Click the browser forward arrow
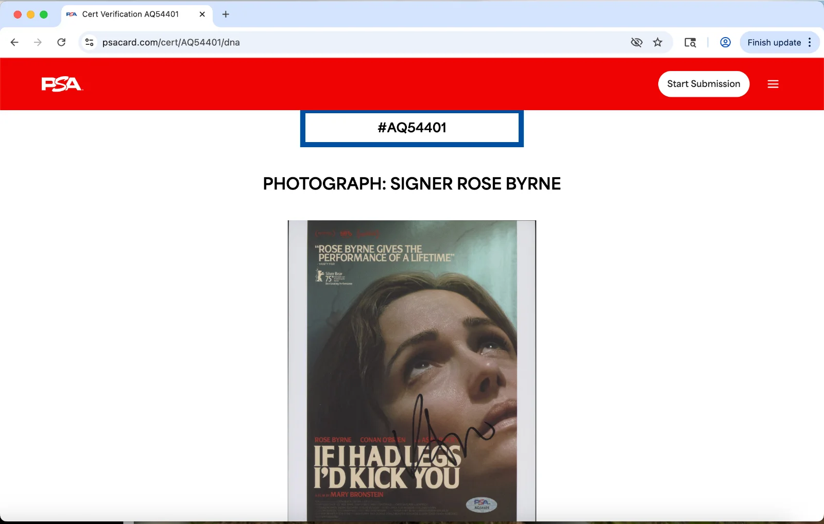 tap(38, 42)
